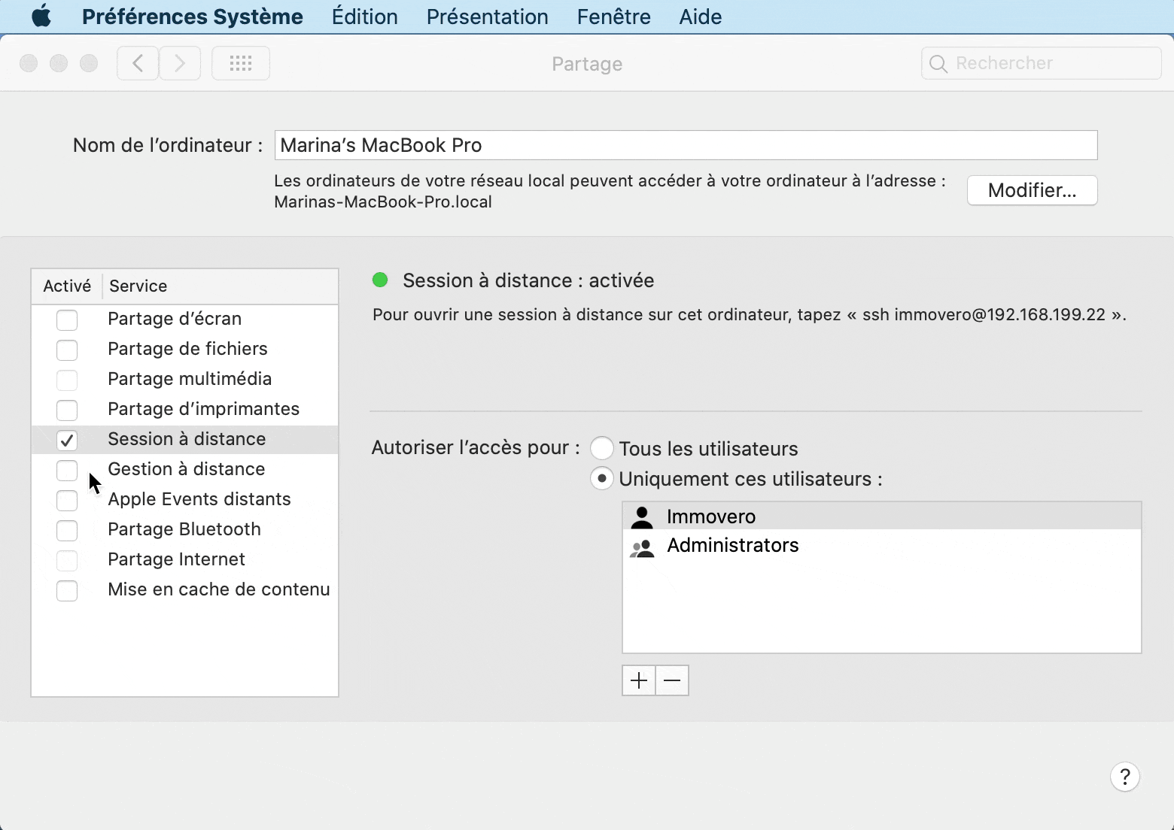1174x830 pixels.
Task: Enable the Partage d'écran checkbox
Action: [x=67, y=320]
